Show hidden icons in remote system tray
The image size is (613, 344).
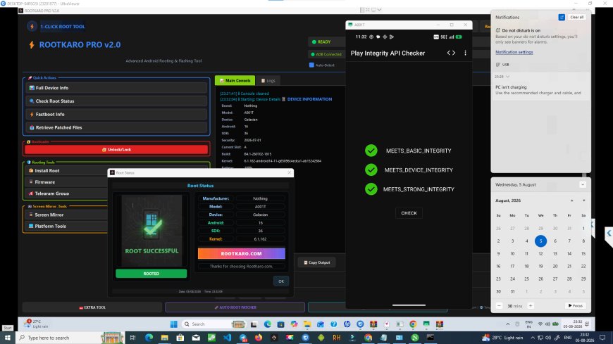508,324
